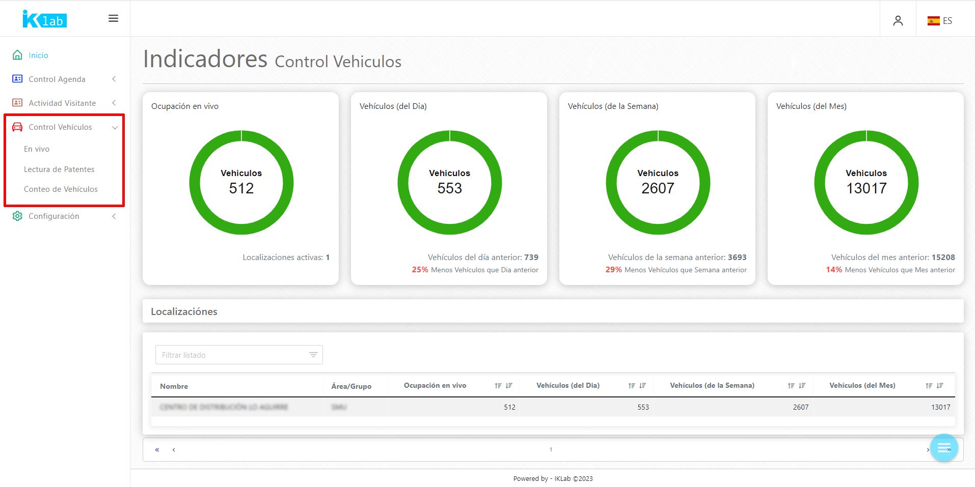Image resolution: width=975 pixels, height=487 pixels.
Task: Sort Vehículos (del Dia) descending (down arrow)
Action: point(643,386)
